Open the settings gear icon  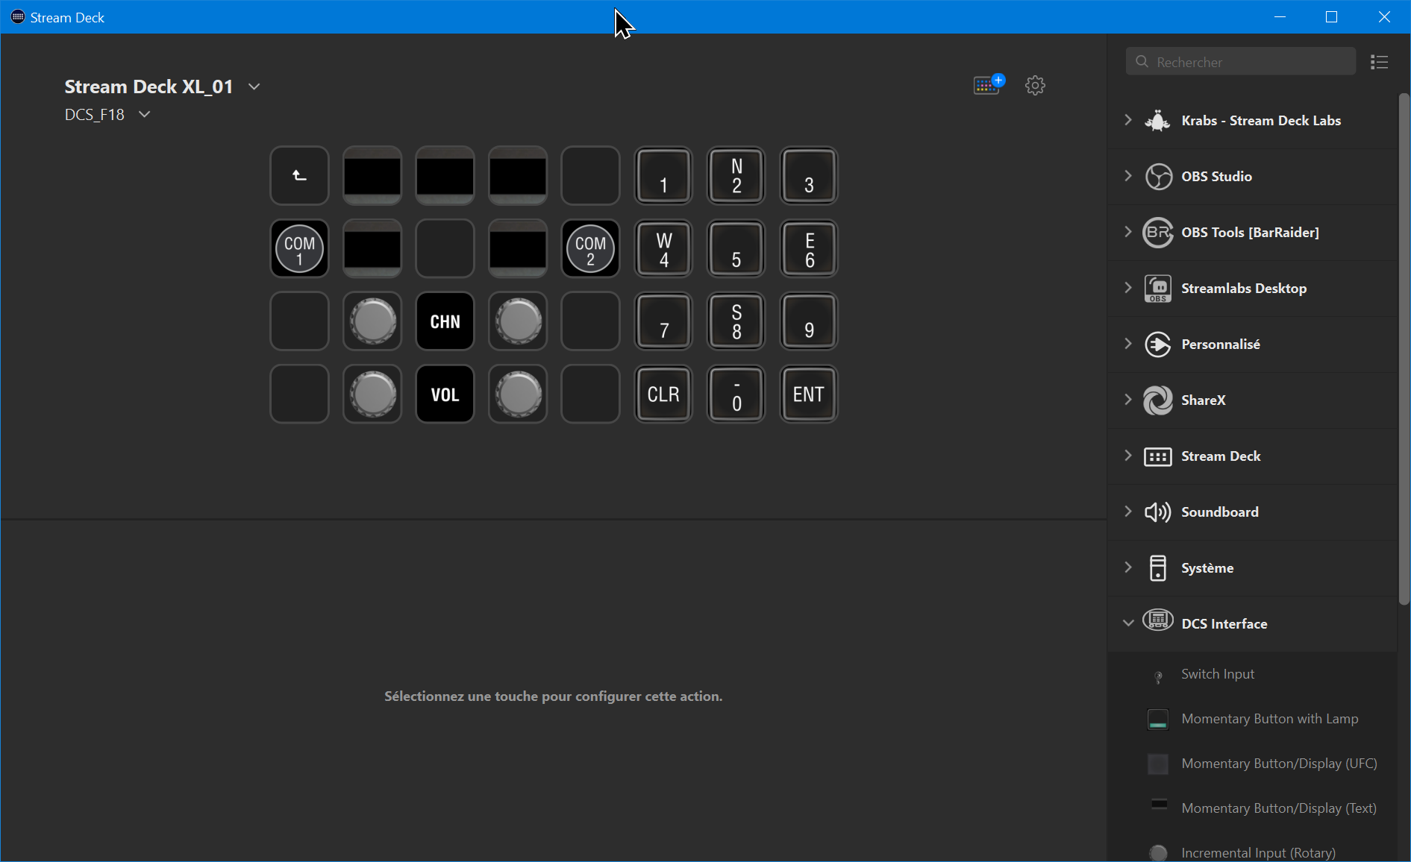(1035, 85)
